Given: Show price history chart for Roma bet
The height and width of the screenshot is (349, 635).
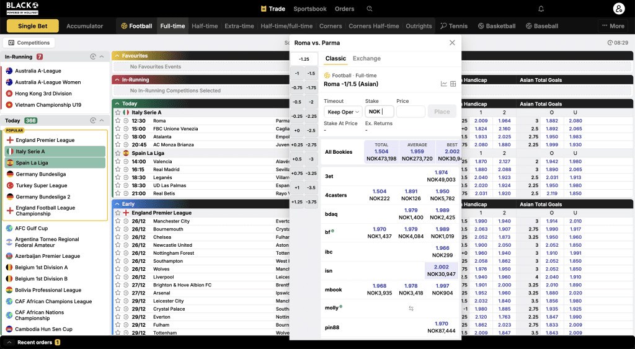Looking at the screenshot, I should (444, 84).
